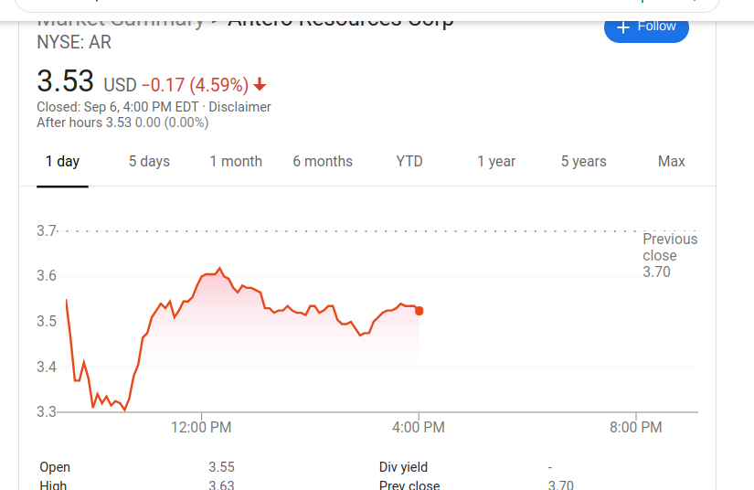Open the Disclaimer link

(x=240, y=107)
